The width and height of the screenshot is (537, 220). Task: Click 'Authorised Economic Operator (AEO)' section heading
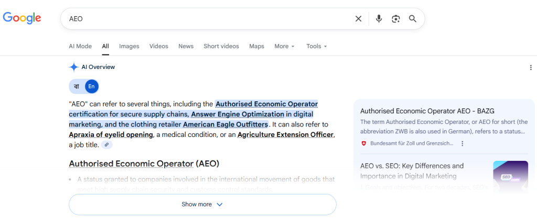(x=144, y=164)
